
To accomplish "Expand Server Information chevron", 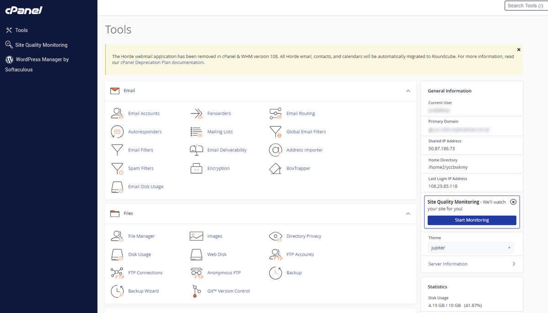I will [514, 264].
